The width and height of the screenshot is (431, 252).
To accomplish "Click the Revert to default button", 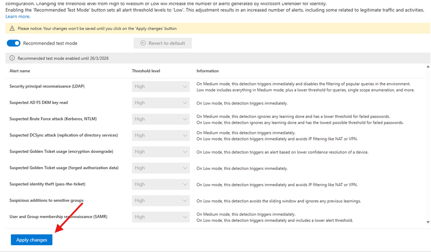I will tap(162, 43).
